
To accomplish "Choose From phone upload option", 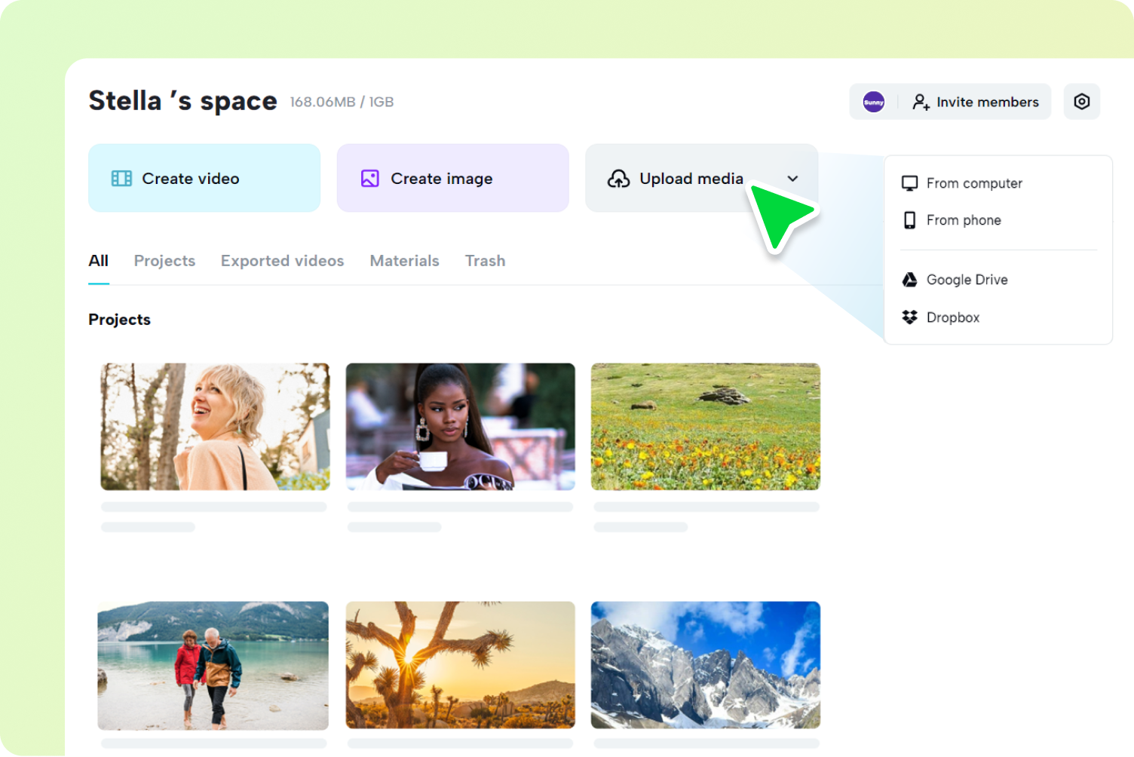I will (x=998, y=220).
